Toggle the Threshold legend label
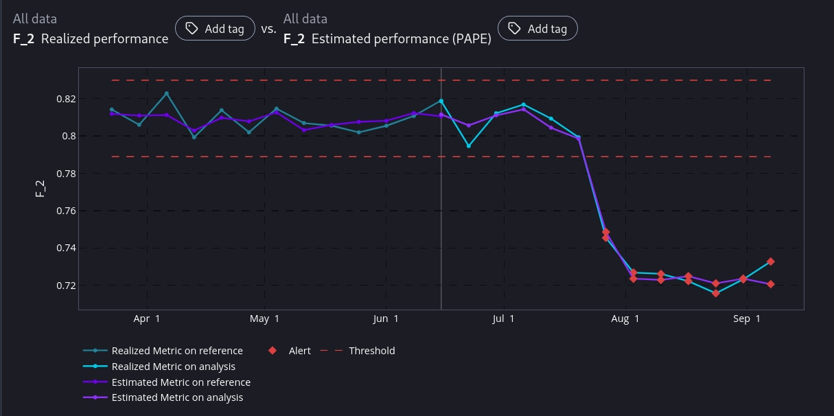 [371, 351]
